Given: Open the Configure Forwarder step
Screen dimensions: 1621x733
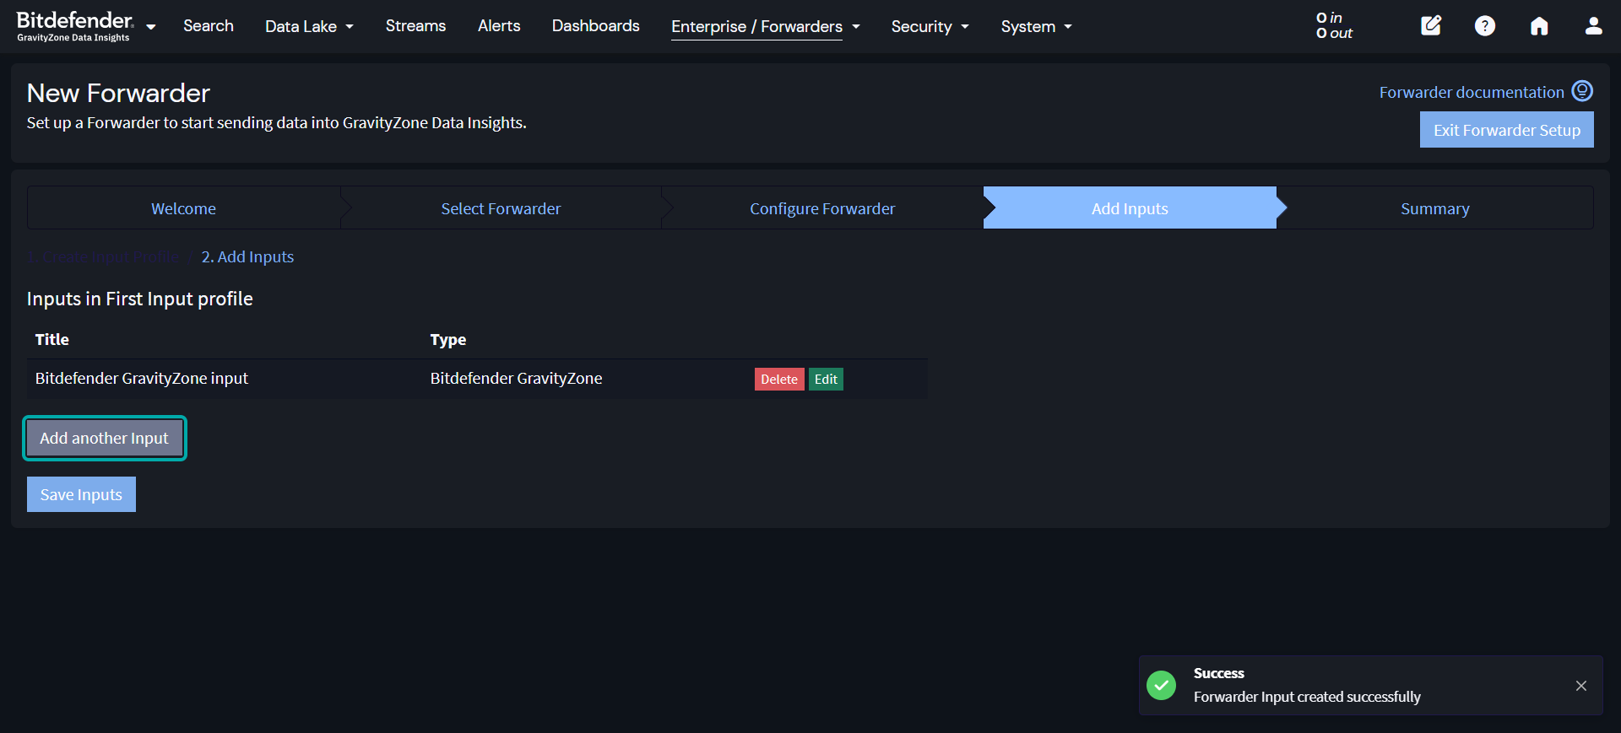Looking at the screenshot, I should (822, 208).
